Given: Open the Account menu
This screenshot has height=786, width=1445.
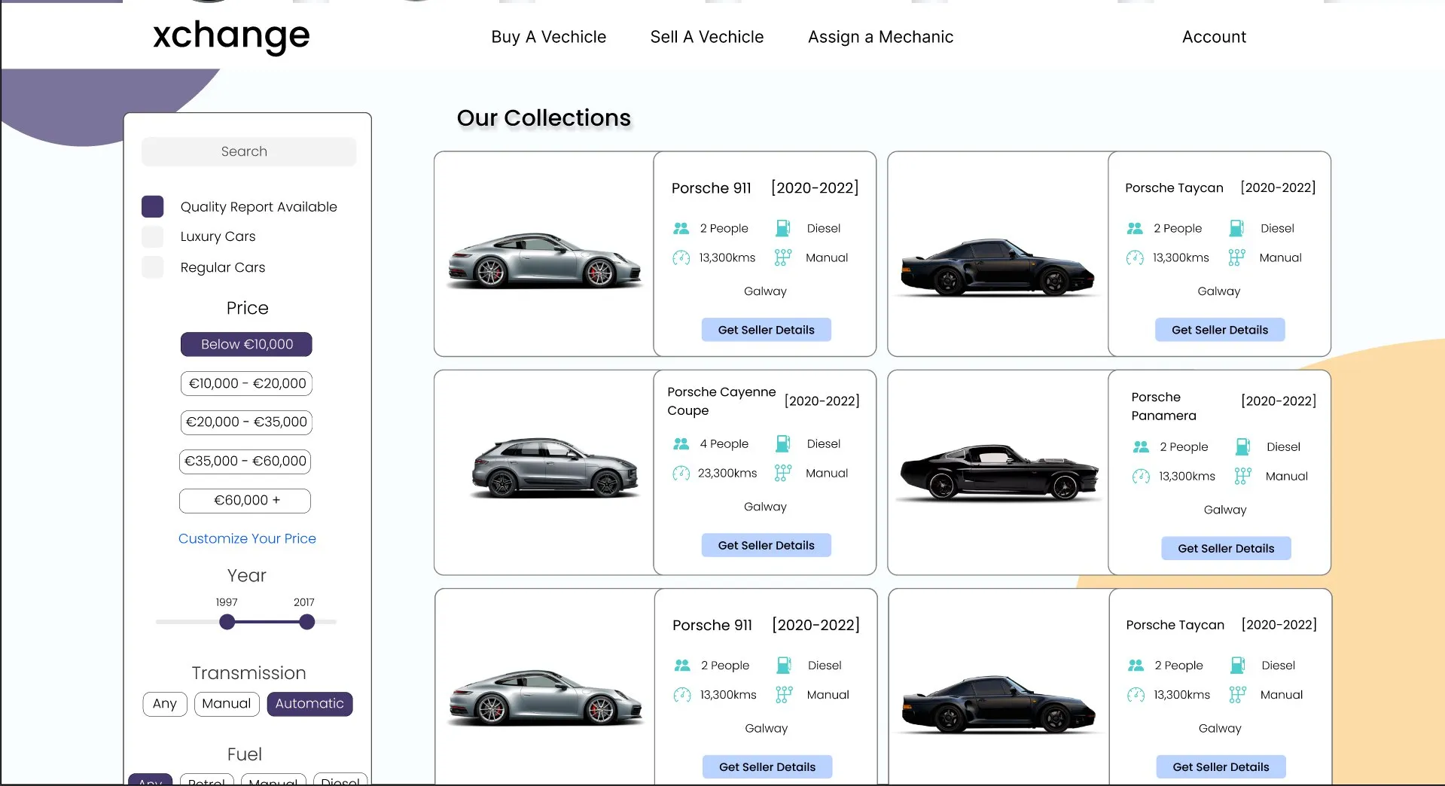Looking at the screenshot, I should point(1214,37).
